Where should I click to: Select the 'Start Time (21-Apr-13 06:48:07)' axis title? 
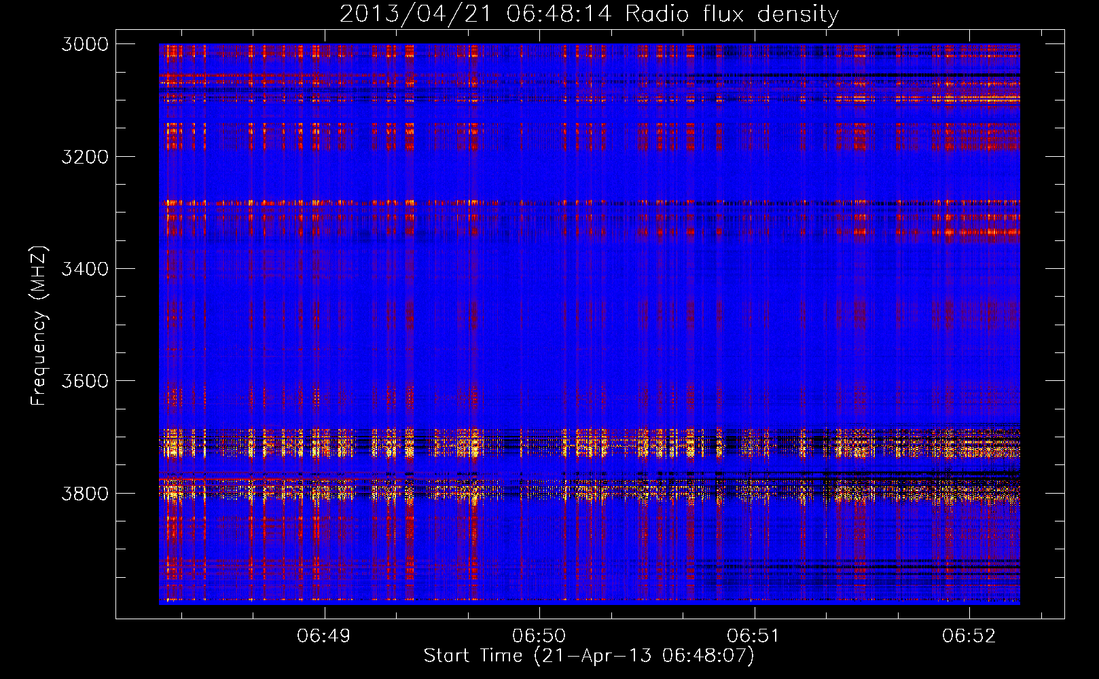pyautogui.click(x=589, y=656)
